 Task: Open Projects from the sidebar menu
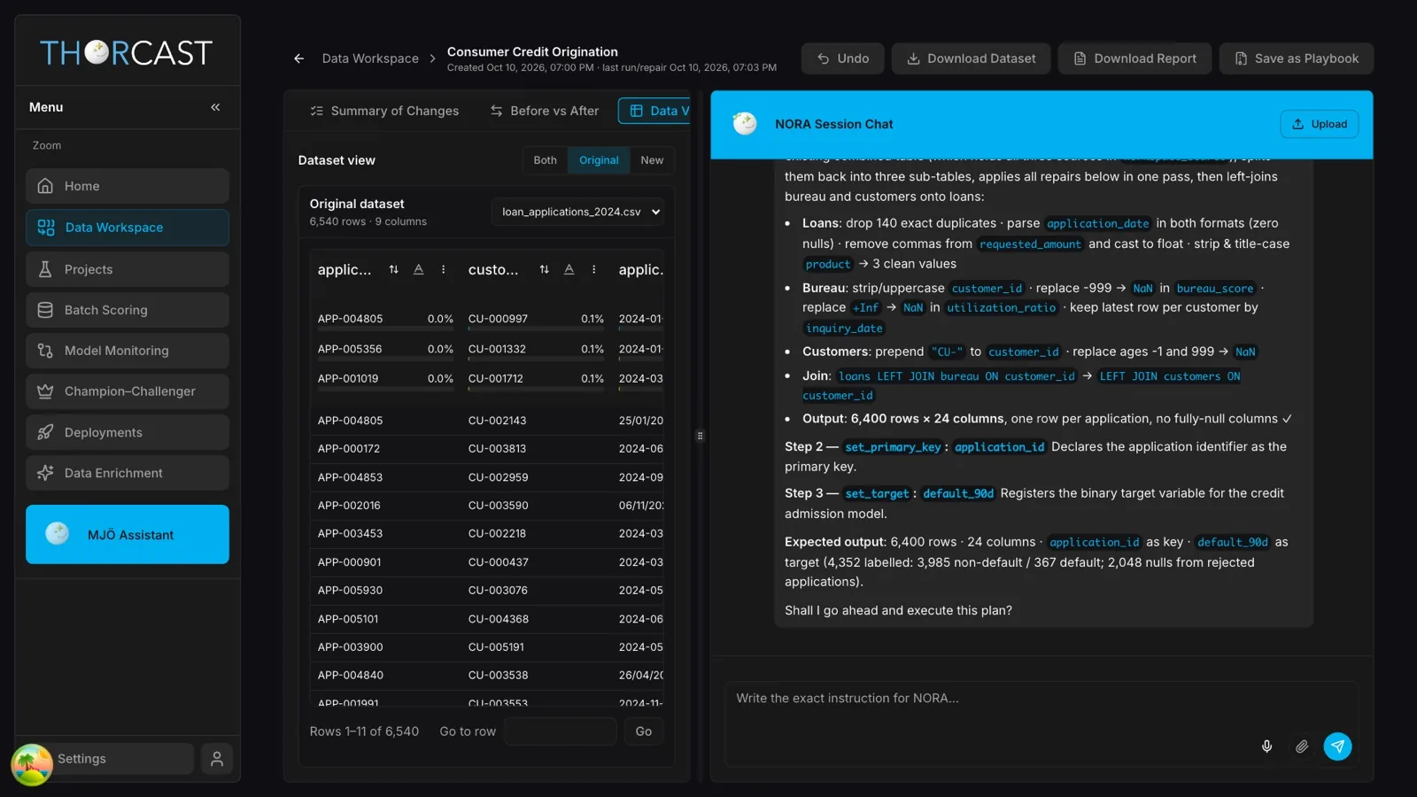(x=128, y=269)
